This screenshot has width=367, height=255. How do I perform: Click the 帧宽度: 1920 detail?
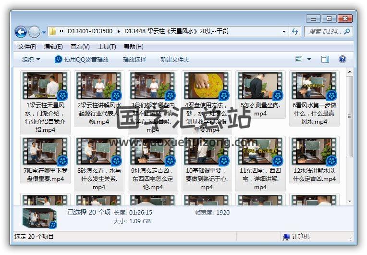(x=212, y=213)
